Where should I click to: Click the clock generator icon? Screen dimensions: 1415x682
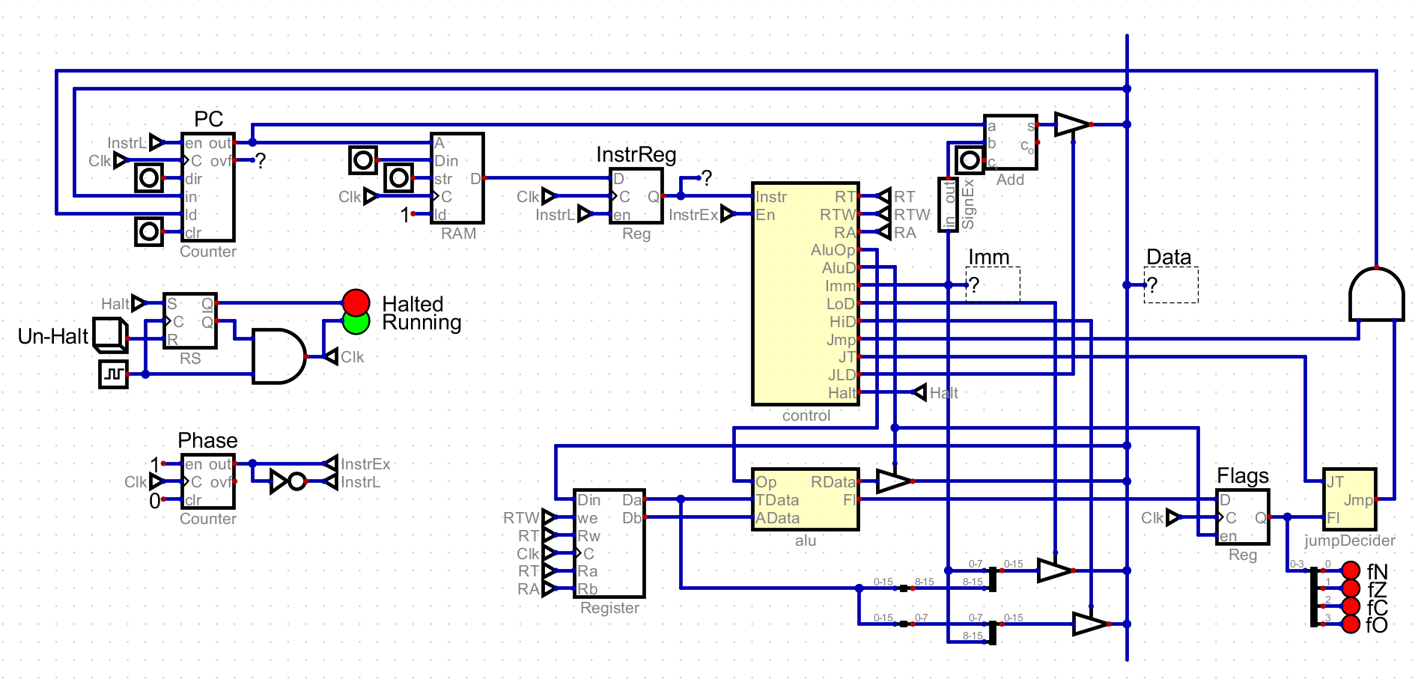pos(114,374)
